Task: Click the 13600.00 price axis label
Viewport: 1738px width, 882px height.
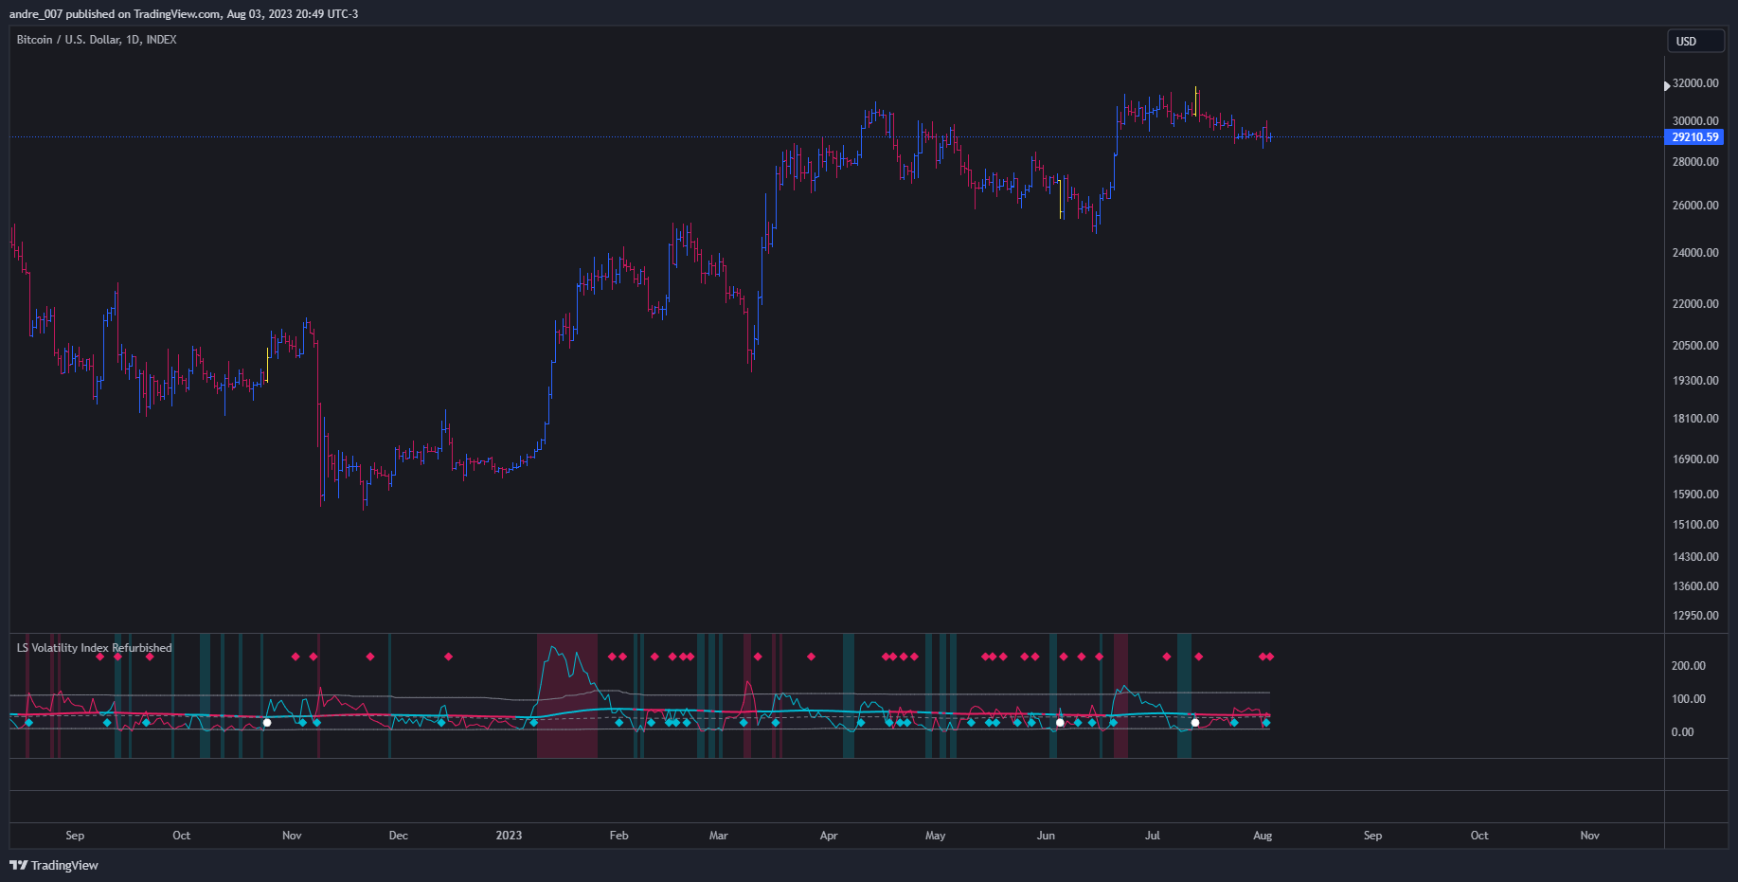Action: (x=1695, y=586)
